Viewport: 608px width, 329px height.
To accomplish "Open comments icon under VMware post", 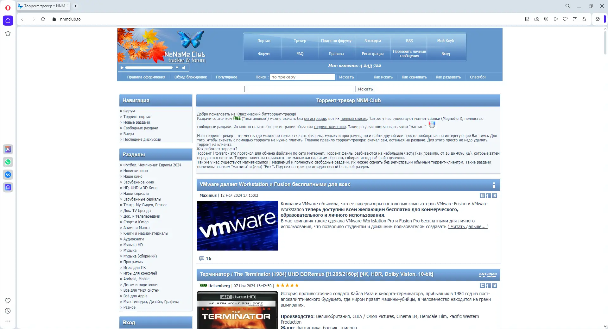I will click(x=201, y=258).
